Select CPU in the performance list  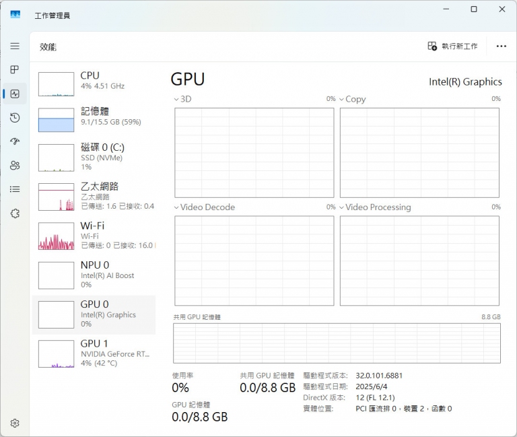[x=94, y=81]
